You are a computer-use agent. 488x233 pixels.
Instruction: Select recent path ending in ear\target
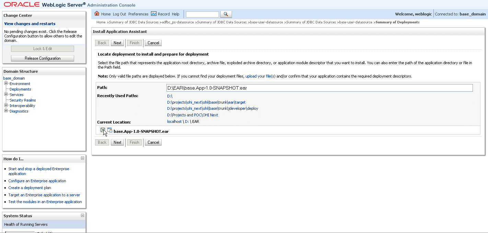(x=206, y=102)
